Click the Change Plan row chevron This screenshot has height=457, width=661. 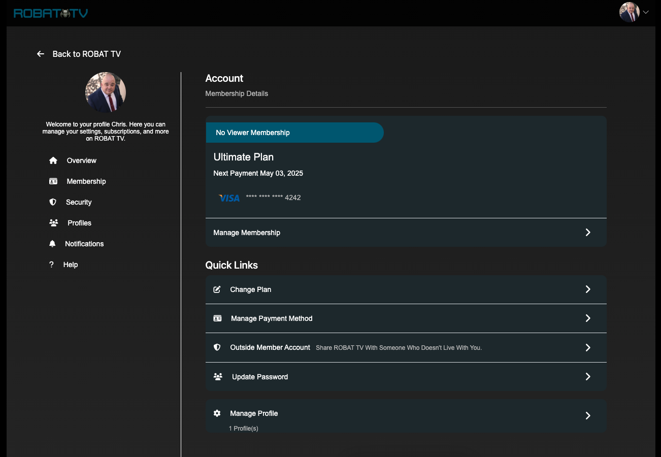[588, 289]
